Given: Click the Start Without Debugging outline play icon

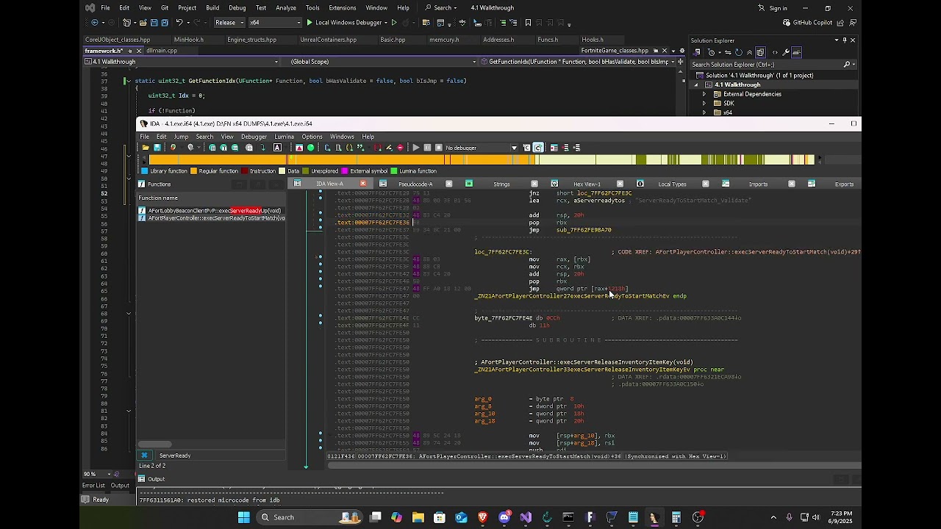Looking at the screenshot, I should tap(394, 22).
